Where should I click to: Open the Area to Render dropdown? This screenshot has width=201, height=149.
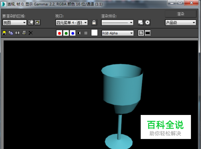14,22
